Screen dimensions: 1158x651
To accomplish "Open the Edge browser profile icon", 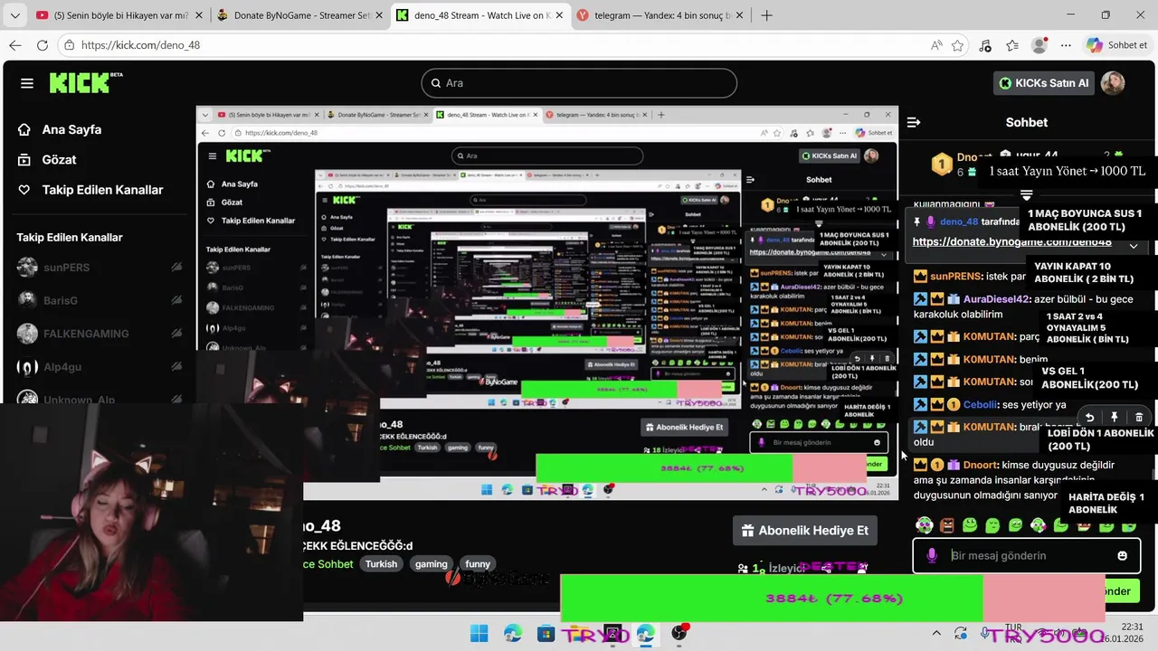I will click(1039, 45).
